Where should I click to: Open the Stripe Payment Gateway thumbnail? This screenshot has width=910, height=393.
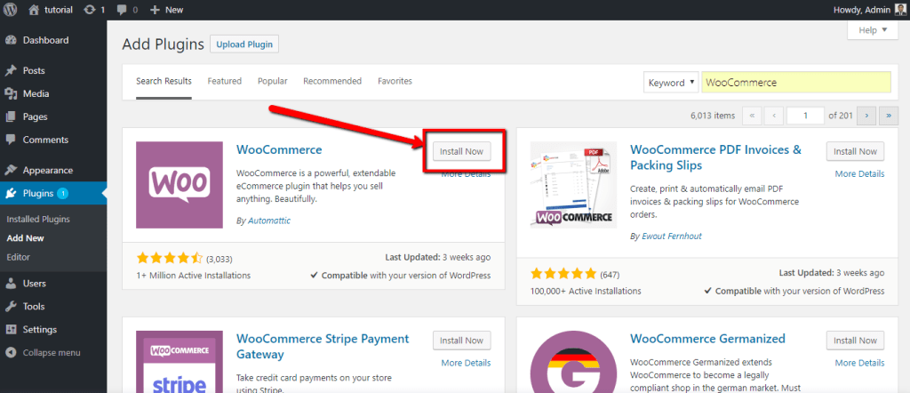tap(180, 362)
